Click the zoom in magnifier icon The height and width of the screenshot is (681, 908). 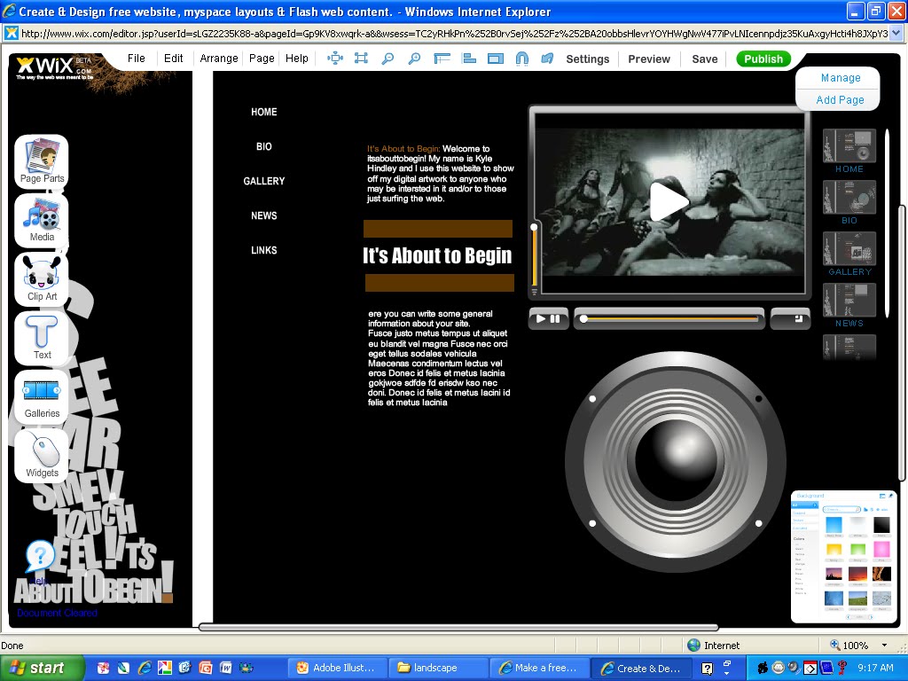[414, 59]
